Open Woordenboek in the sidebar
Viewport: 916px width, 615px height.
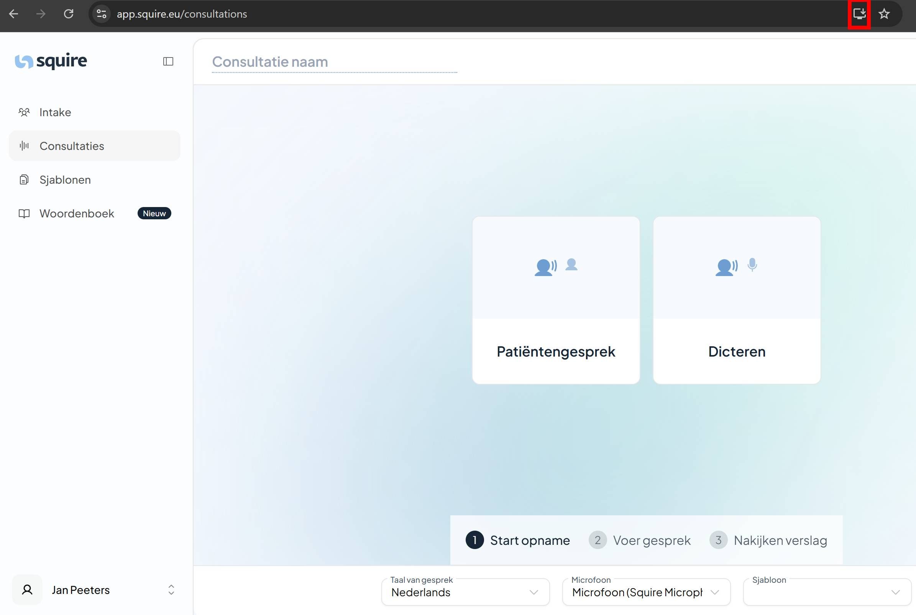[94, 213]
